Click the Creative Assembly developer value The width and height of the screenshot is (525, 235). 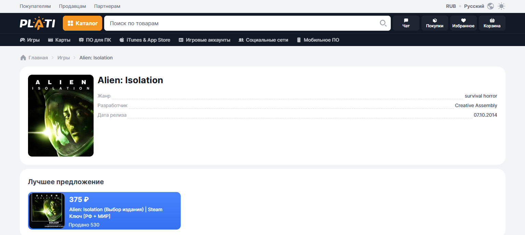(x=476, y=105)
